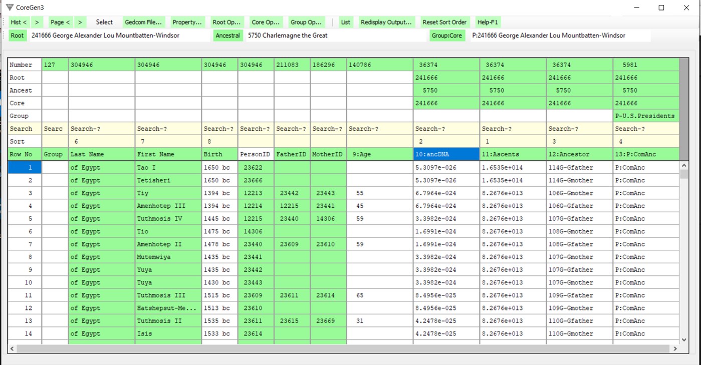The width and height of the screenshot is (701, 365).
Task: Open the Core Op menu
Action: tap(266, 22)
